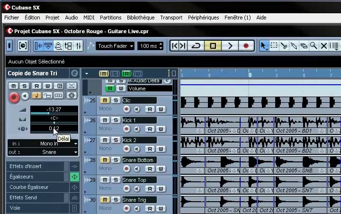This screenshot has width=341, height=214.
Task: Mute the Snare Bottom track
Action: pos(105,160)
